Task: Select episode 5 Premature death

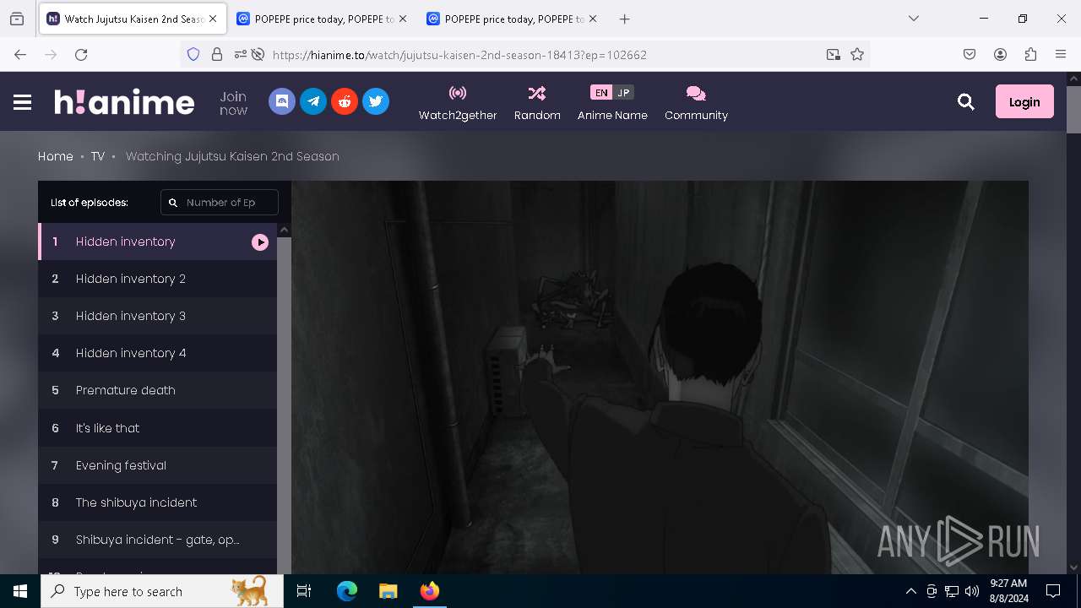Action: pyautogui.click(x=157, y=390)
